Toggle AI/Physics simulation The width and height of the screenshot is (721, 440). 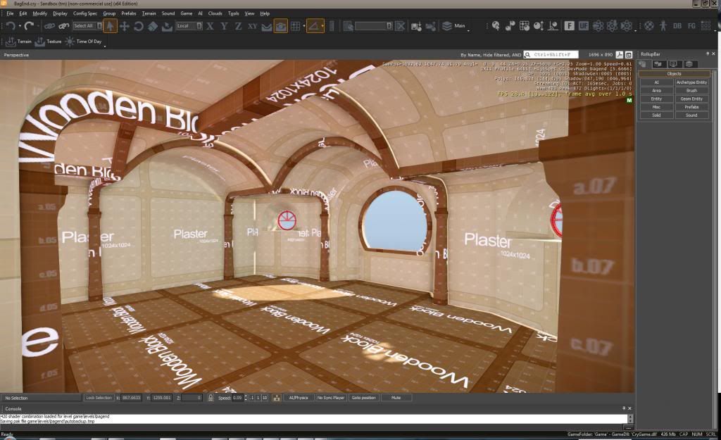(299, 398)
